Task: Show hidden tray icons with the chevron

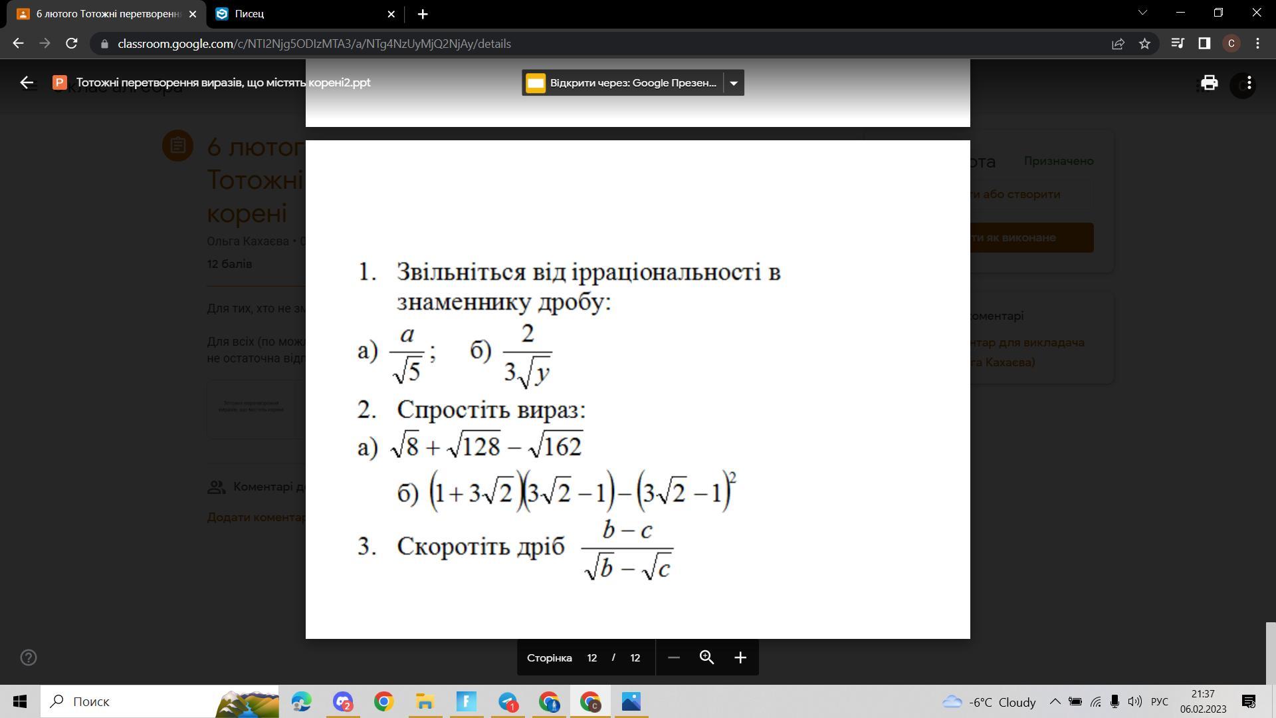Action: (1055, 701)
